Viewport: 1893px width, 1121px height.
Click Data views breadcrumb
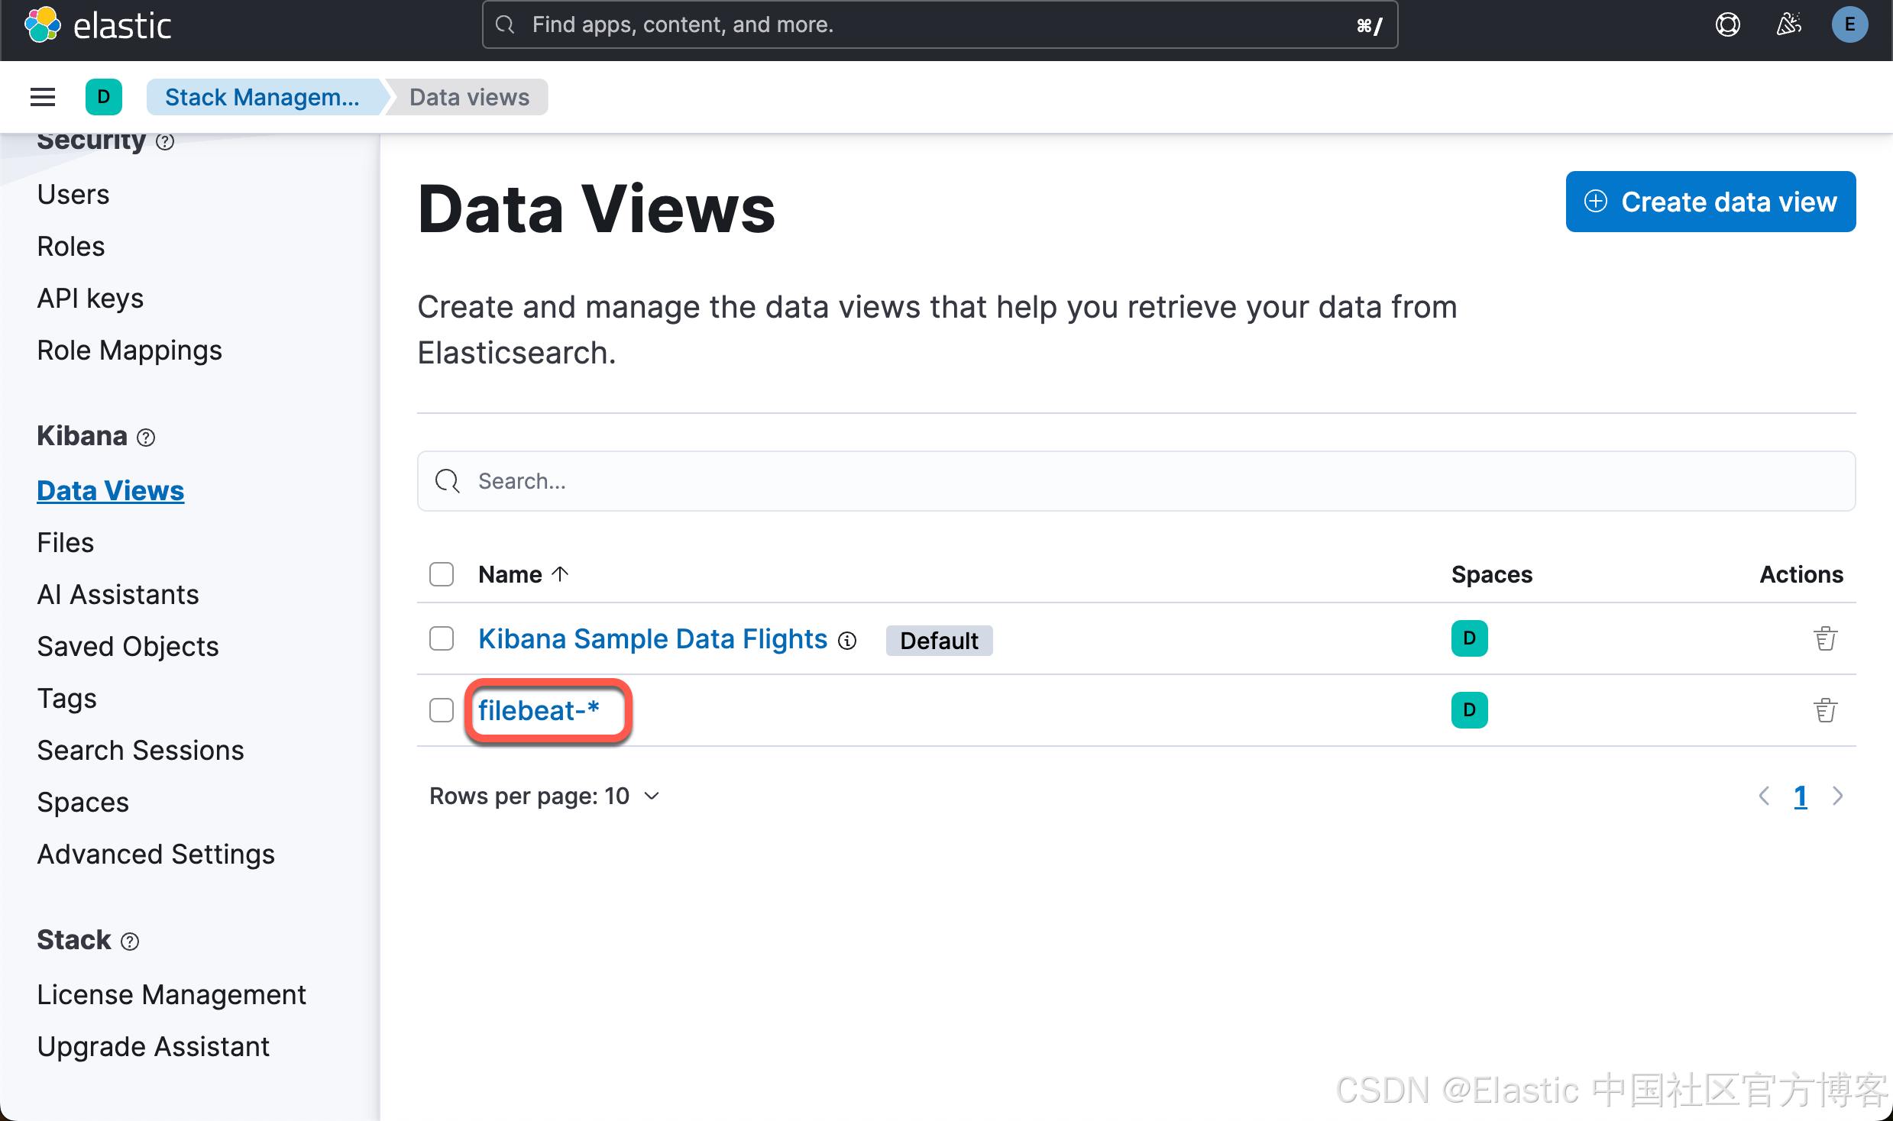point(469,97)
